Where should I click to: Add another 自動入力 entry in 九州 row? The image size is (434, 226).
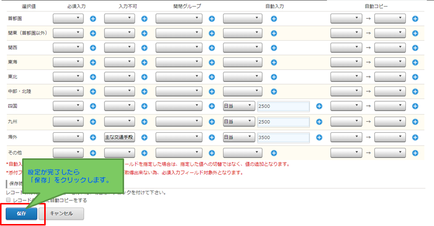tap(319, 122)
